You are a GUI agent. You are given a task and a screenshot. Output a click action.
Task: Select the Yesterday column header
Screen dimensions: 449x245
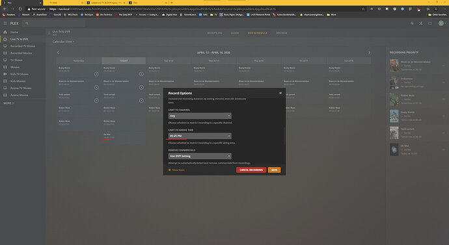click(x=79, y=60)
